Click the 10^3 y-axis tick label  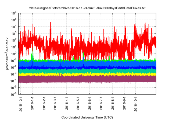(x=14, y=33)
